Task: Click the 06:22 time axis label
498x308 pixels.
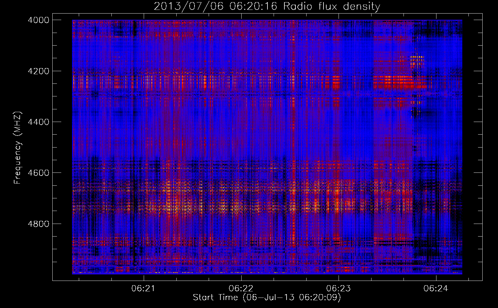Action: 241,289
